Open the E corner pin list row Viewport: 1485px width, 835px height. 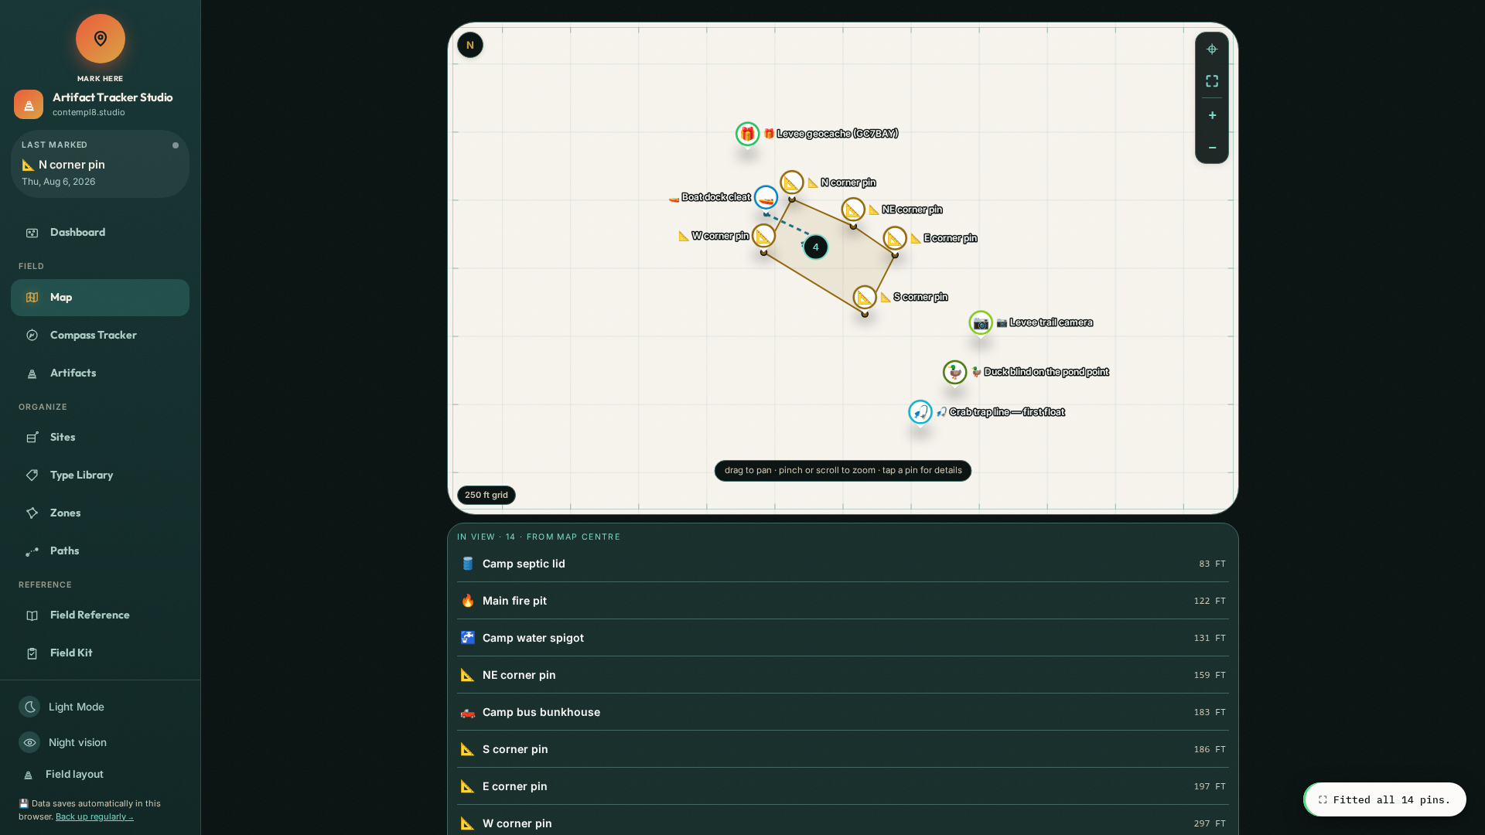tap(843, 786)
